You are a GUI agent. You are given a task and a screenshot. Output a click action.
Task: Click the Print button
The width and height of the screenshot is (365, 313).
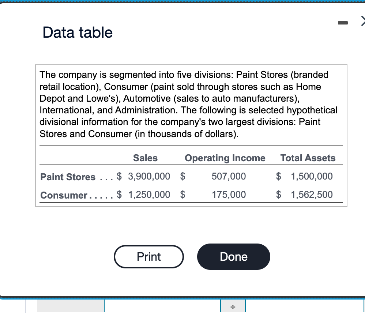coord(148,257)
